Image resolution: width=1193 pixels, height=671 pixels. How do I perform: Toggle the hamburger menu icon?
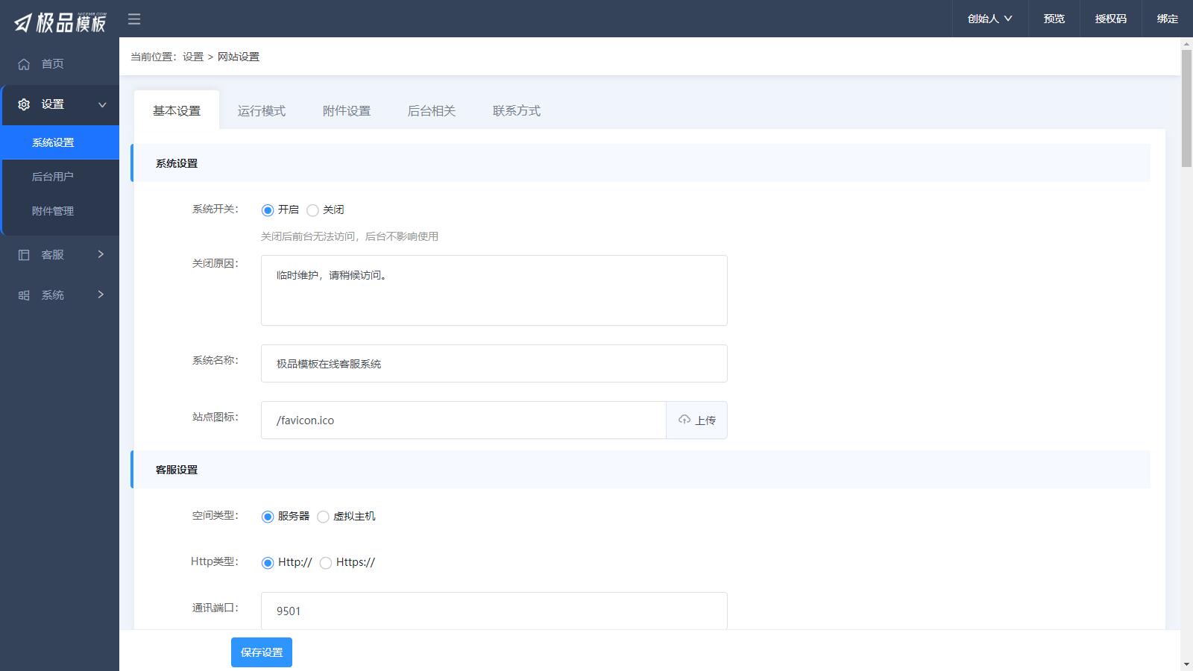point(134,19)
